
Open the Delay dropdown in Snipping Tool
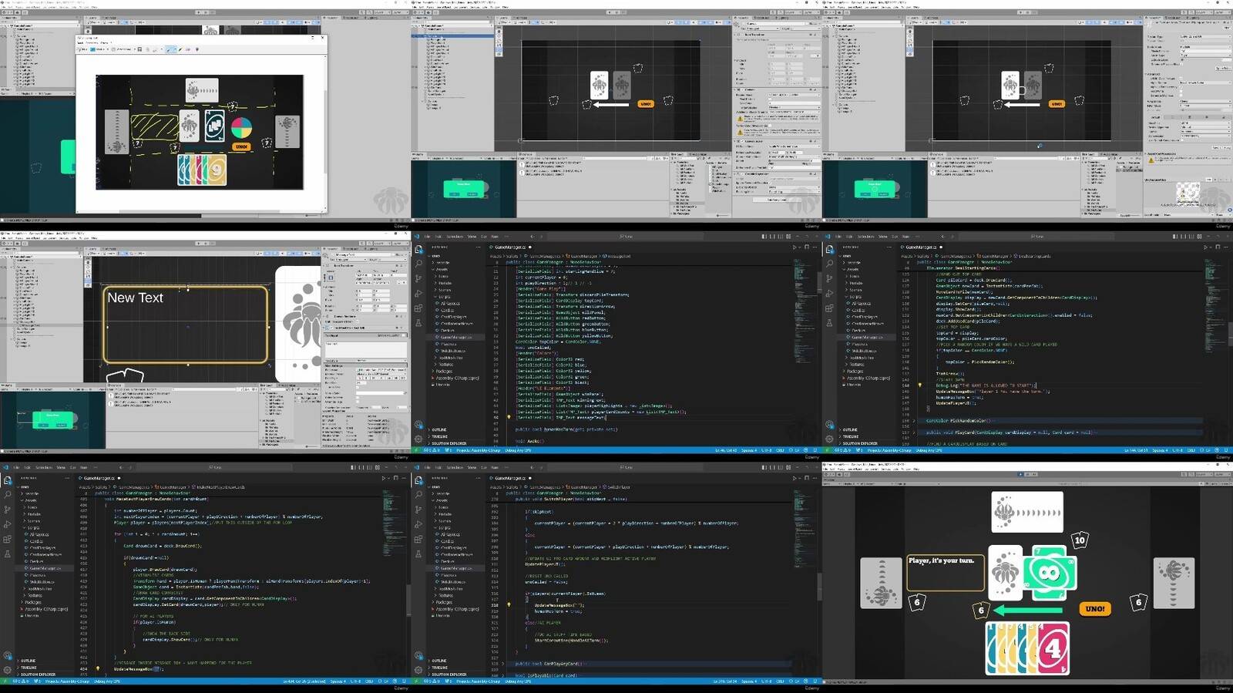coord(123,49)
